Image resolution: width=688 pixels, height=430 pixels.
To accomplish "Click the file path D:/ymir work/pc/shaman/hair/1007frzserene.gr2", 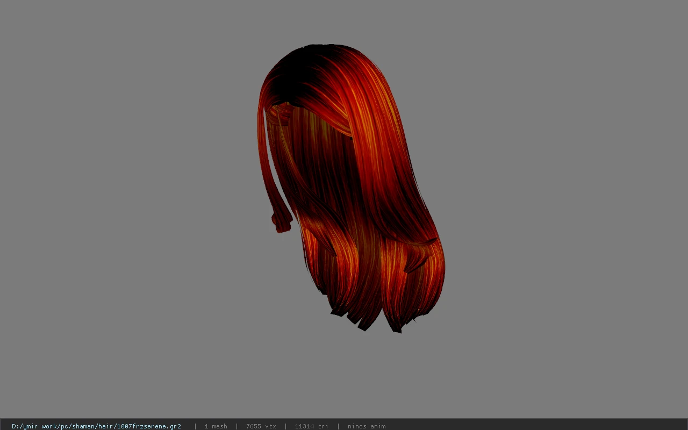I will pos(96,426).
